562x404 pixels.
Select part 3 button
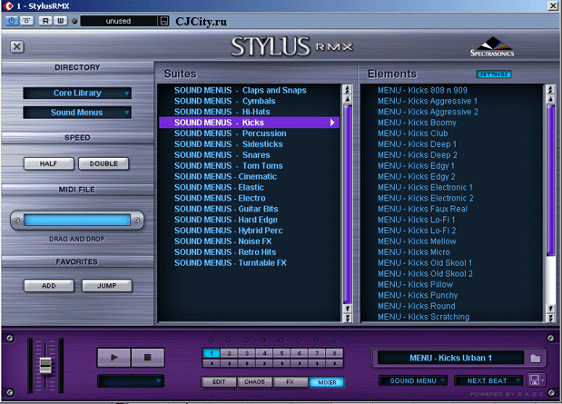[247, 353]
